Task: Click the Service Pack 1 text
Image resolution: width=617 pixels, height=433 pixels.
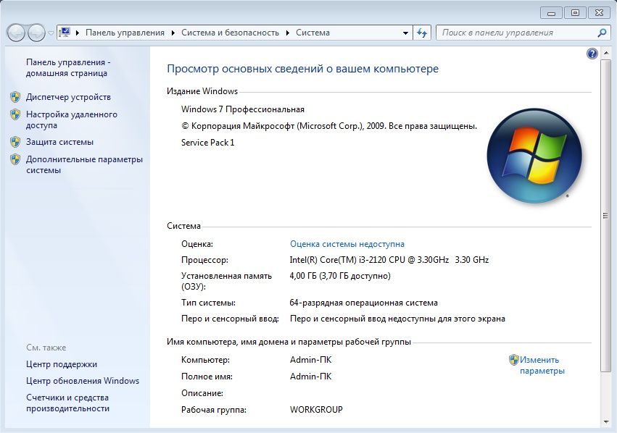Action: pyautogui.click(x=208, y=143)
